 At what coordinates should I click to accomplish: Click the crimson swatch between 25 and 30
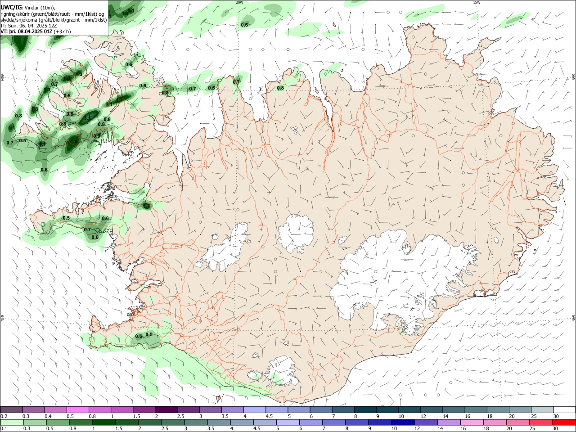tap(542, 423)
